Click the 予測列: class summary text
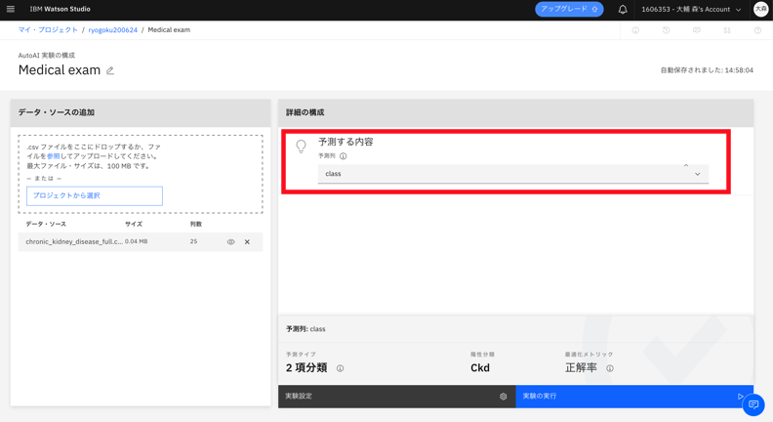Screen dimensions: 773x422 pos(305,329)
